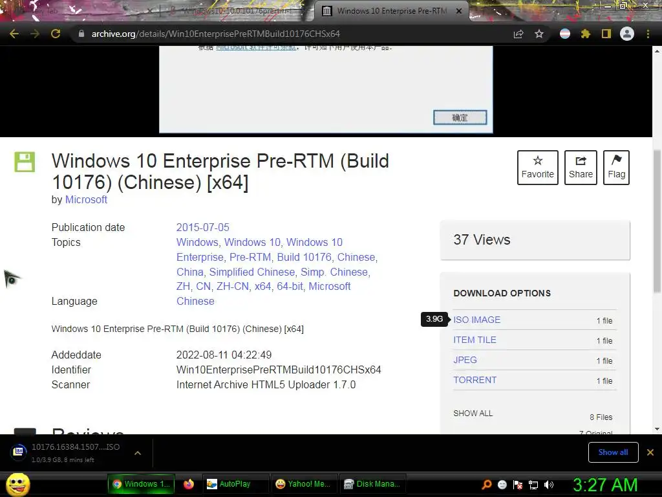The image size is (662, 497).
Task: Click the page vertical scrollbar
Action: click(657, 221)
